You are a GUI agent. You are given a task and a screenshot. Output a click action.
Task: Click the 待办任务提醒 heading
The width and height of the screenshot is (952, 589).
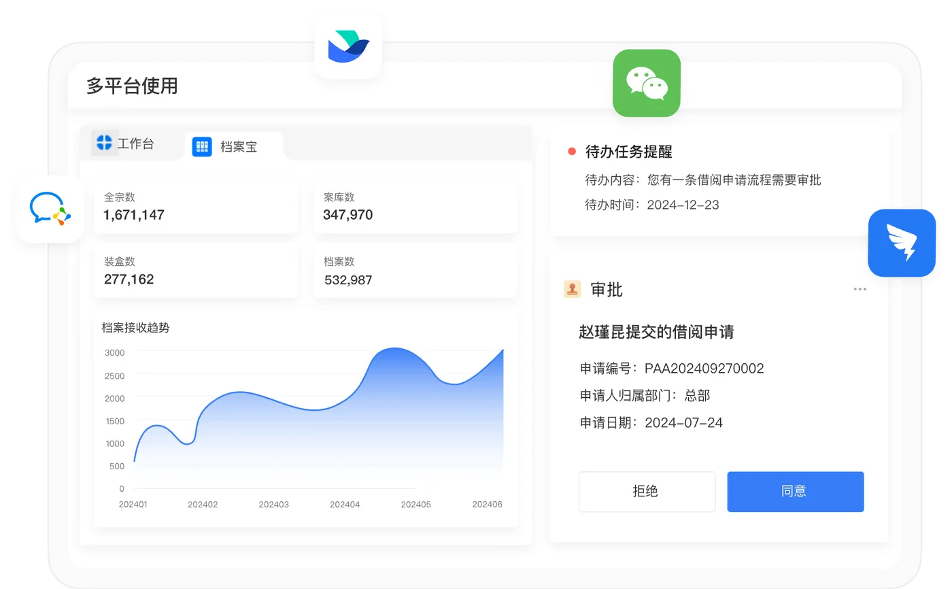click(x=628, y=152)
